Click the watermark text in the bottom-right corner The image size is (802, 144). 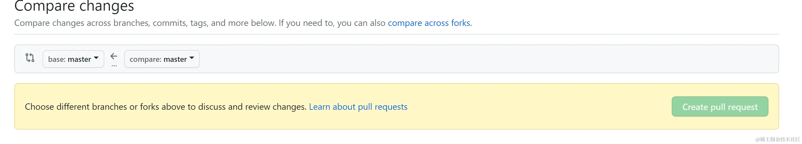point(777,139)
